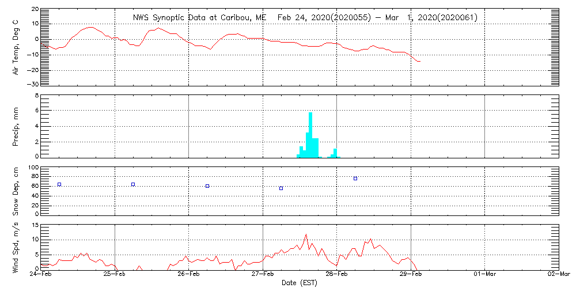Click the 100 label on the snow depth axis
The width and height of the screenshot is (576, 288).
[33, 168]
